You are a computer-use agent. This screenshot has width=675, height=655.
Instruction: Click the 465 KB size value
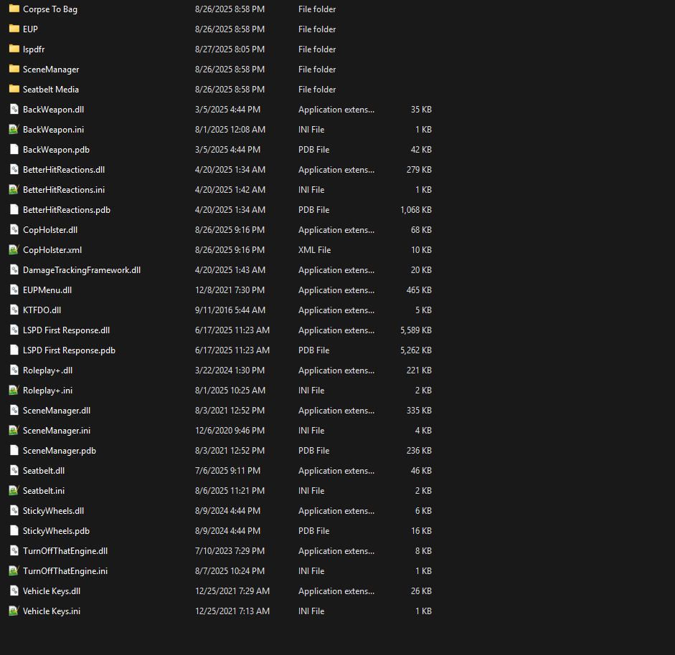click(x=419, y=290)
